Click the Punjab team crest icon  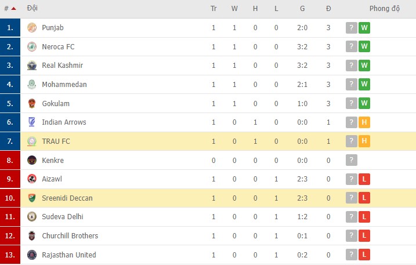32,28
